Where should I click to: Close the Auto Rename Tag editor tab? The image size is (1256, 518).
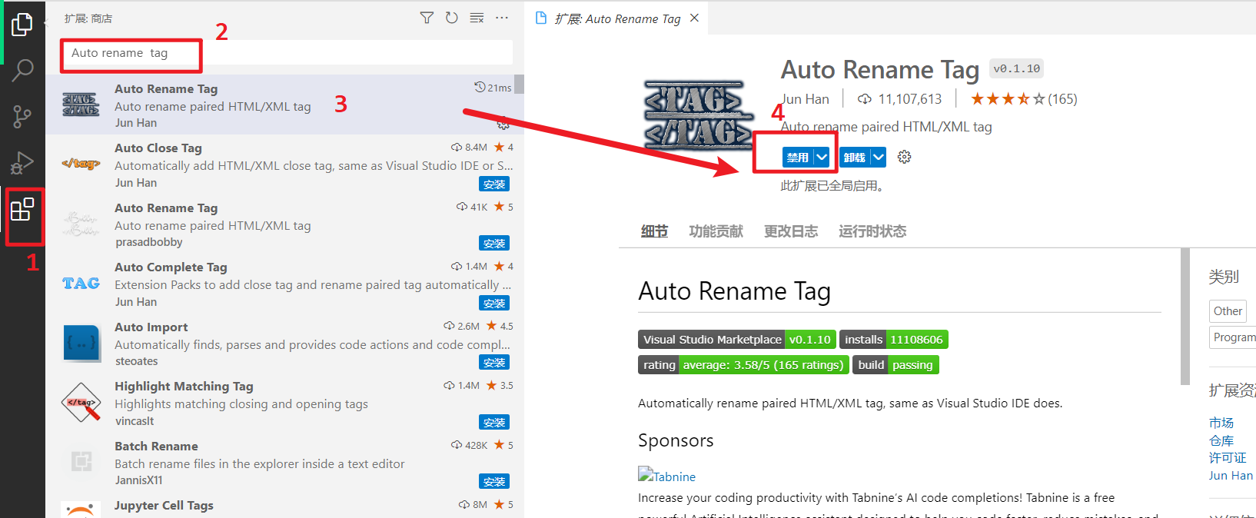(x=694, y=18)
